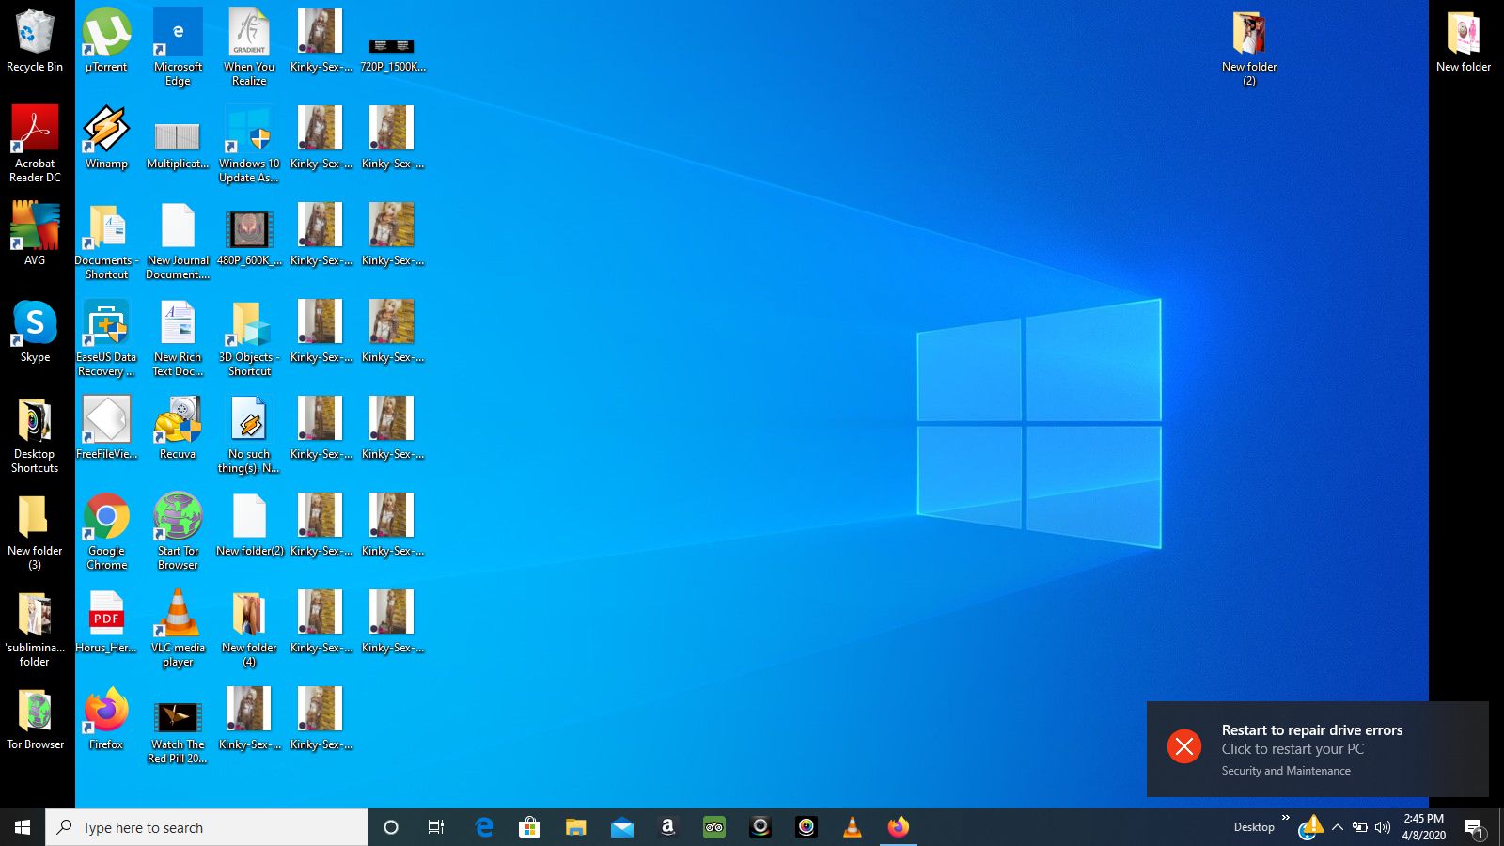
Task: Show hidden system tray icons
Action: [x=1338, y=827]
